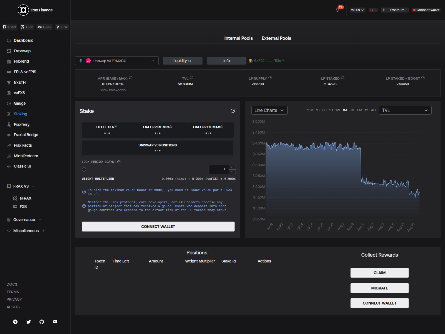Screen dimensions: 445x334
Task: Open the Fraxlend section
Action: (x=21, y=61)
